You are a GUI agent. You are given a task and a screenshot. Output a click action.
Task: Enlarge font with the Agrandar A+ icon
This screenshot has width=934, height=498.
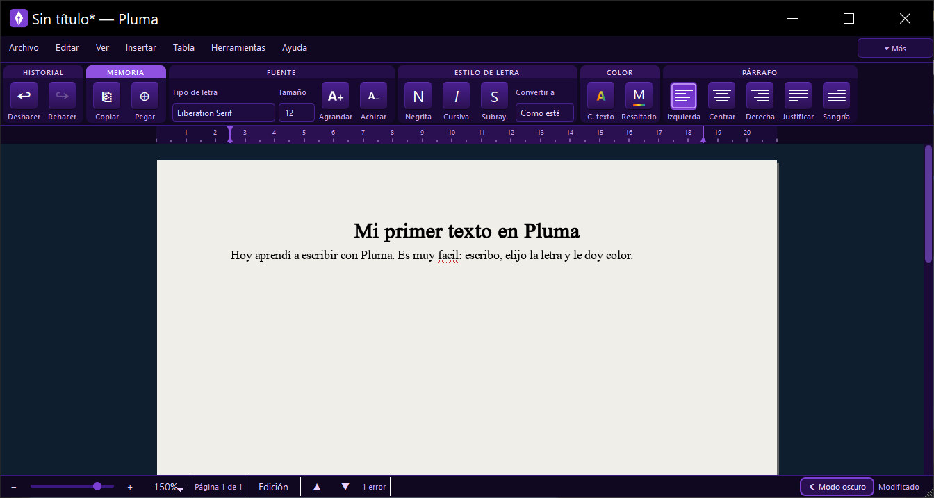(x=335, y=96)
